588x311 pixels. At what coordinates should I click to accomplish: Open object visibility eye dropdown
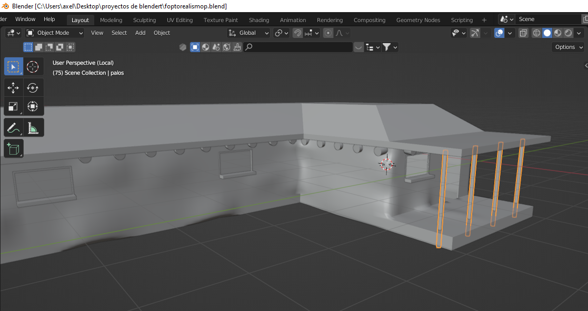pyautogui.click(x=459, y=33)
